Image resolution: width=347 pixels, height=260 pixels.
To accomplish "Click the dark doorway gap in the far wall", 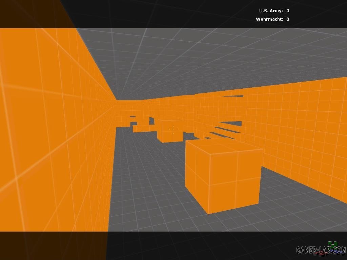I will (x=151, y=121).
